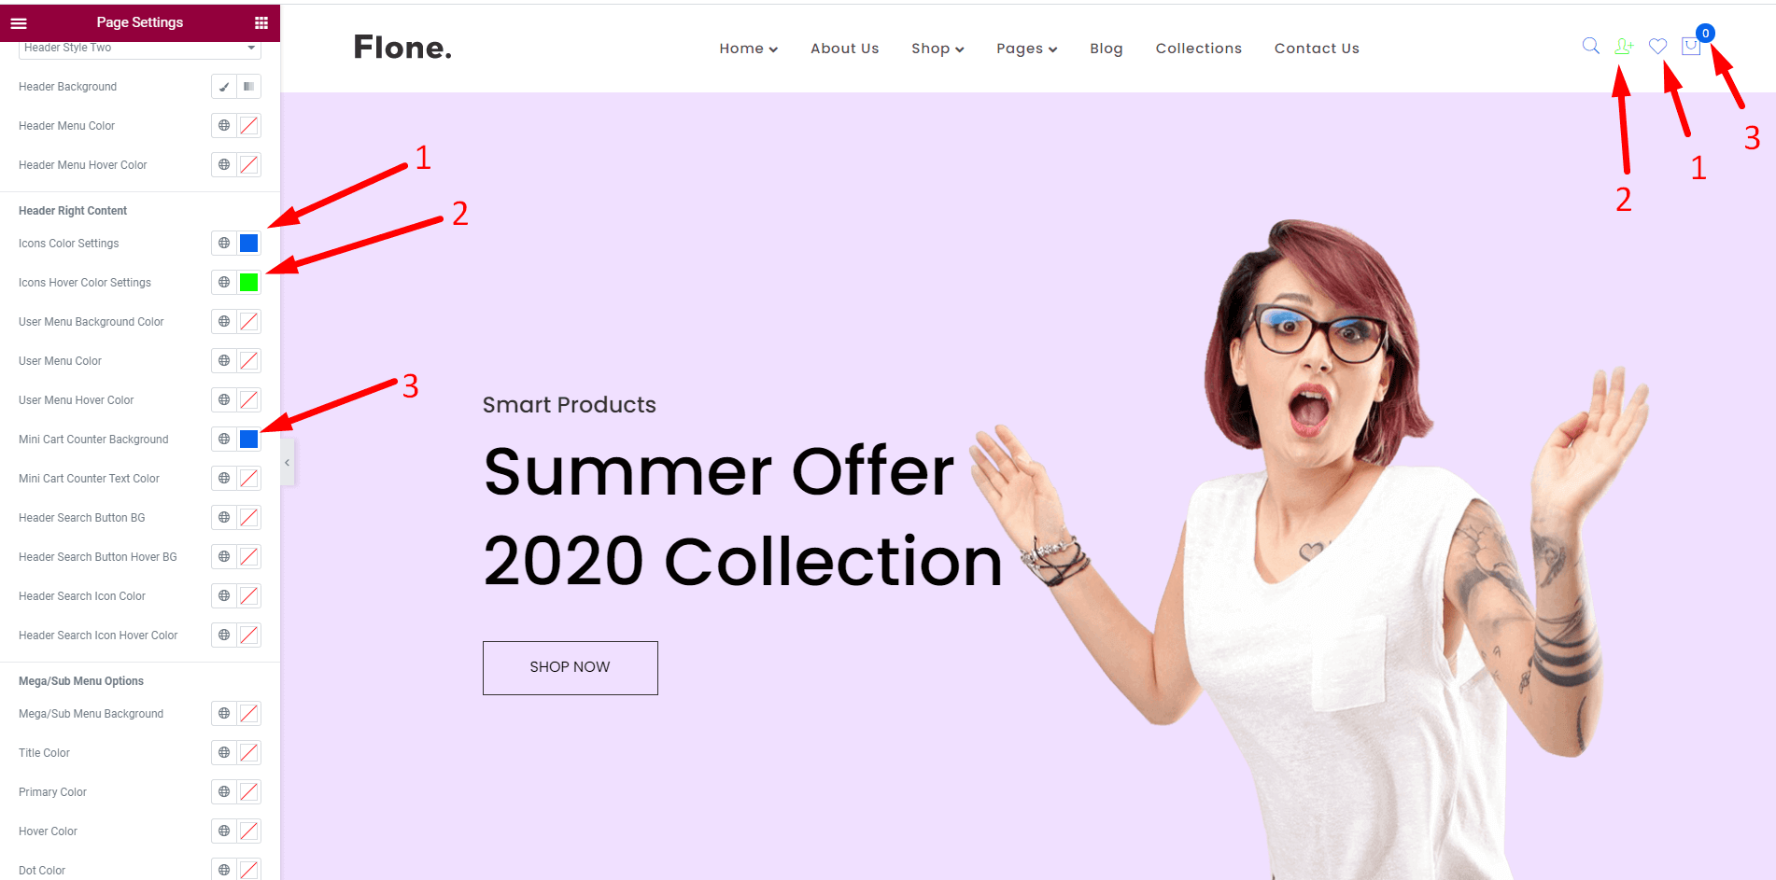Viewport: 1776px width, 880px height.
Task: Select gradient Header Background type
Action: [x=248, y=87]
